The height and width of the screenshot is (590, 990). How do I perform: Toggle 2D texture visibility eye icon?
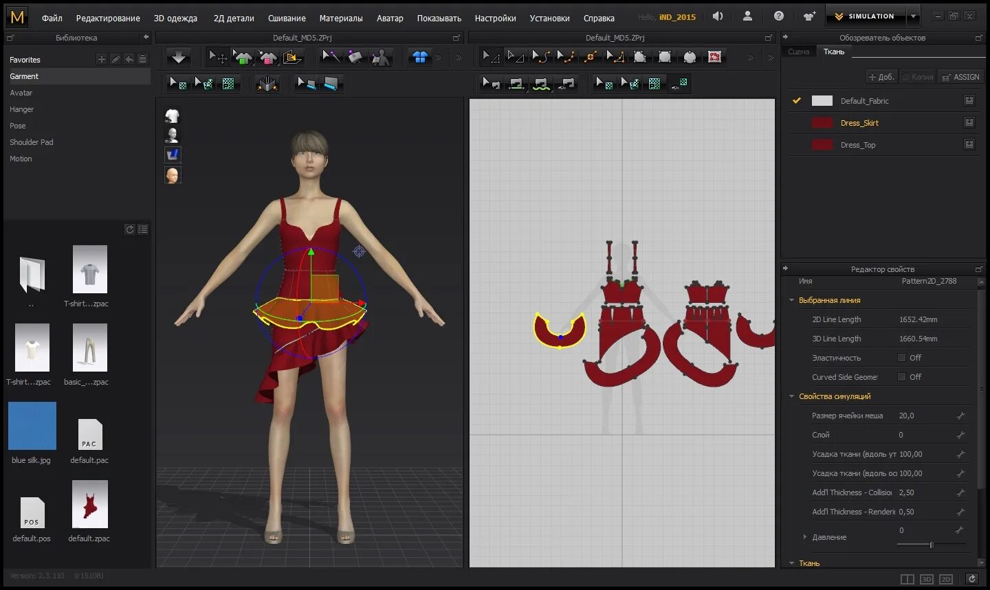click(679, 84)
